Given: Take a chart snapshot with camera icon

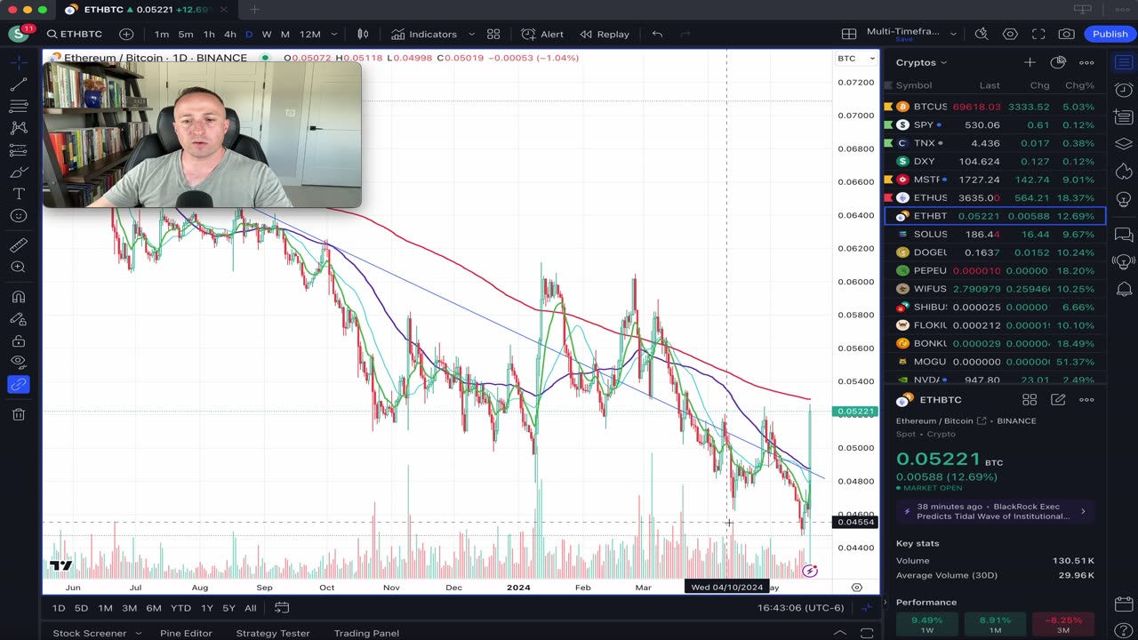Looking at the screenshot, I should 1067,34.
